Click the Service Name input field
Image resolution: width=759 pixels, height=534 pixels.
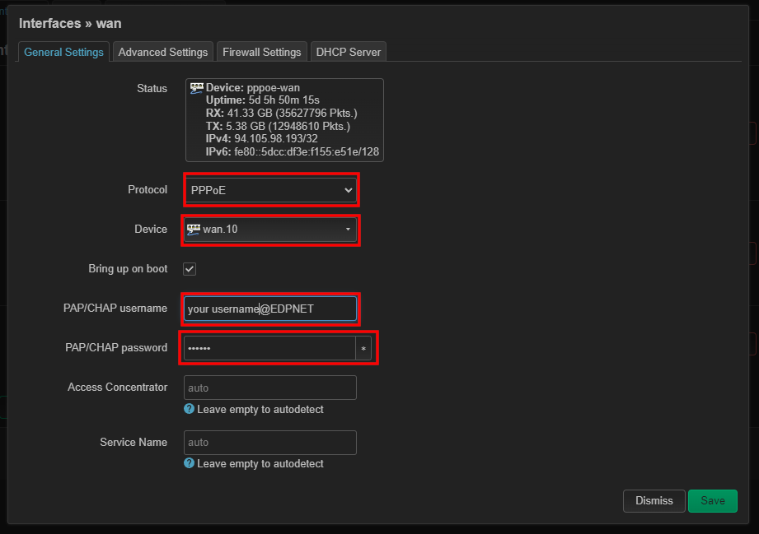click(270, 443)
